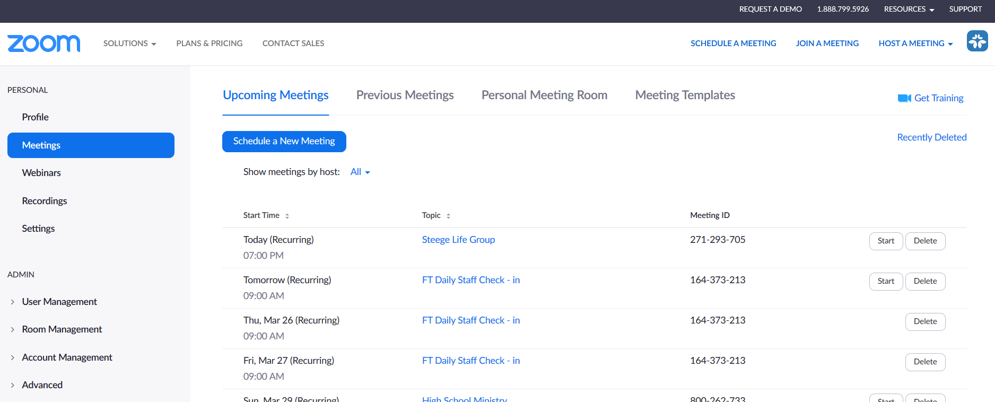Open the user profile avatar icon

click(977, 41)
